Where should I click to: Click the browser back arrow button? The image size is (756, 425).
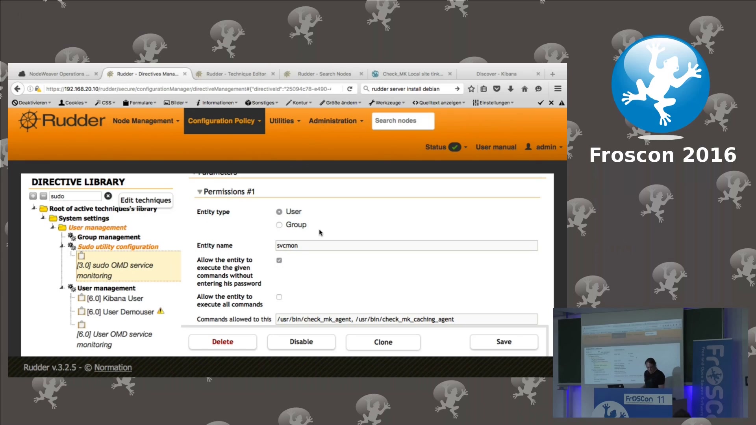point(17,89)
